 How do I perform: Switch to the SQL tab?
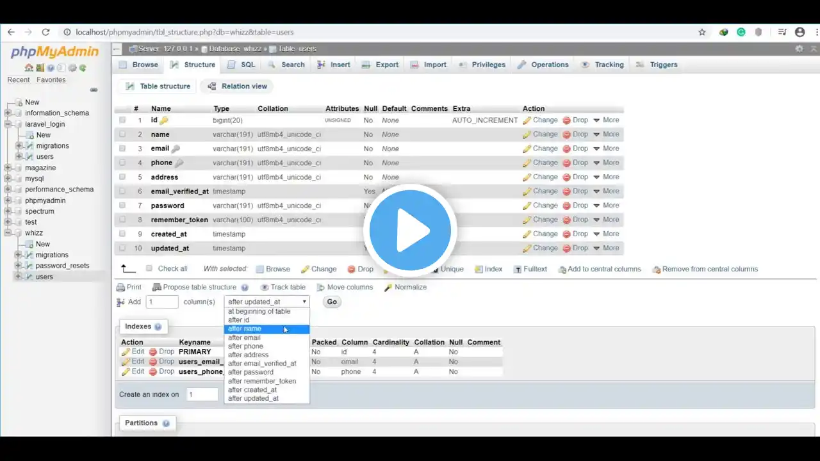pos(240,65)
